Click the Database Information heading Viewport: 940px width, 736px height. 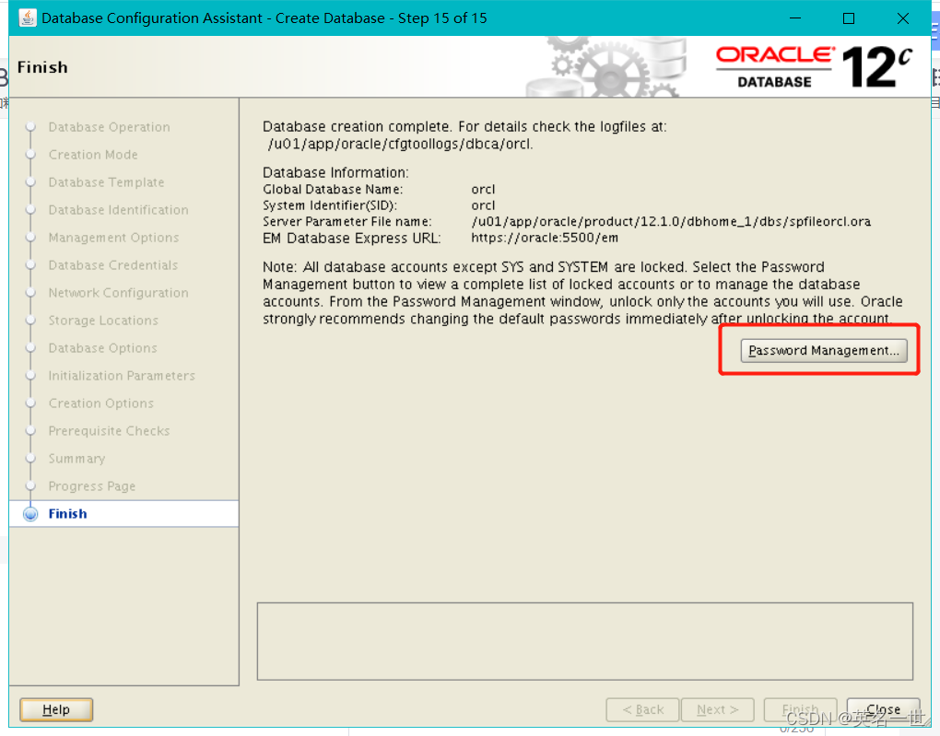[335, 172]
